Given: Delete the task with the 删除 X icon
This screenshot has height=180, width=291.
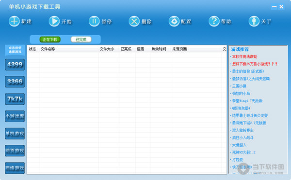Looking at the screenshot, I should [134, 21].
